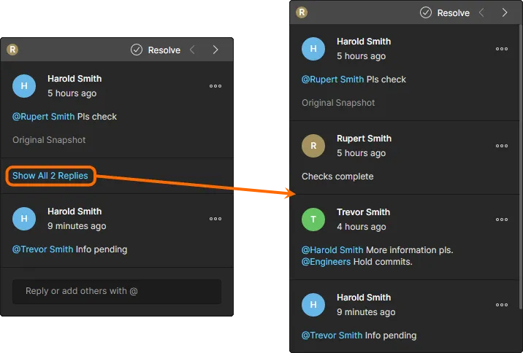Open Original Snapshot in left panel

pyautogui.click(x=49, y=140)
